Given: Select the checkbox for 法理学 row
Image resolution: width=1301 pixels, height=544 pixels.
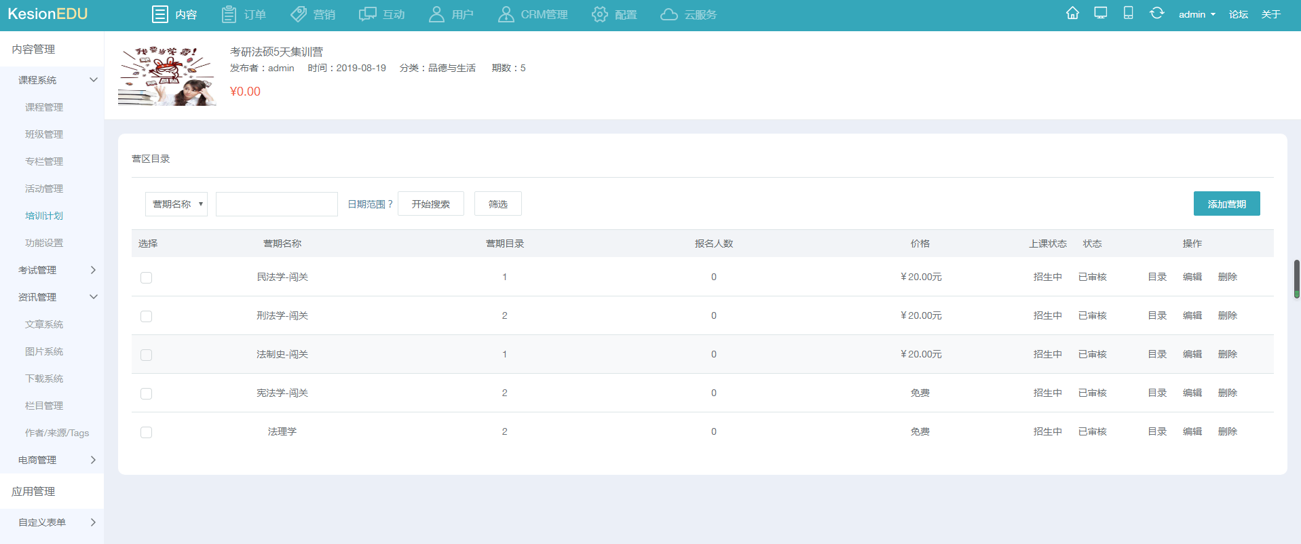Looking at the screenshot, I should pyautogui.click(x=146, y=432).
